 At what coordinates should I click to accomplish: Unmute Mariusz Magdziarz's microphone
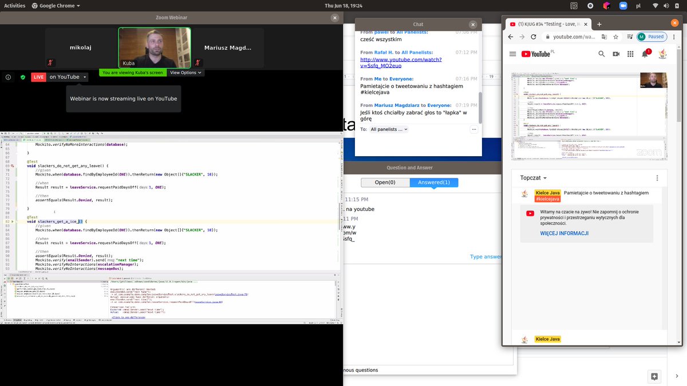point(198,63)
